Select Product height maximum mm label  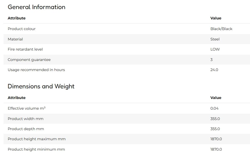coord(37,139)
